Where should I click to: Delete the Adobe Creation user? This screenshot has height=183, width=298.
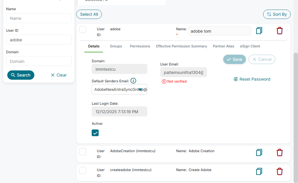(x=279, y=152)
